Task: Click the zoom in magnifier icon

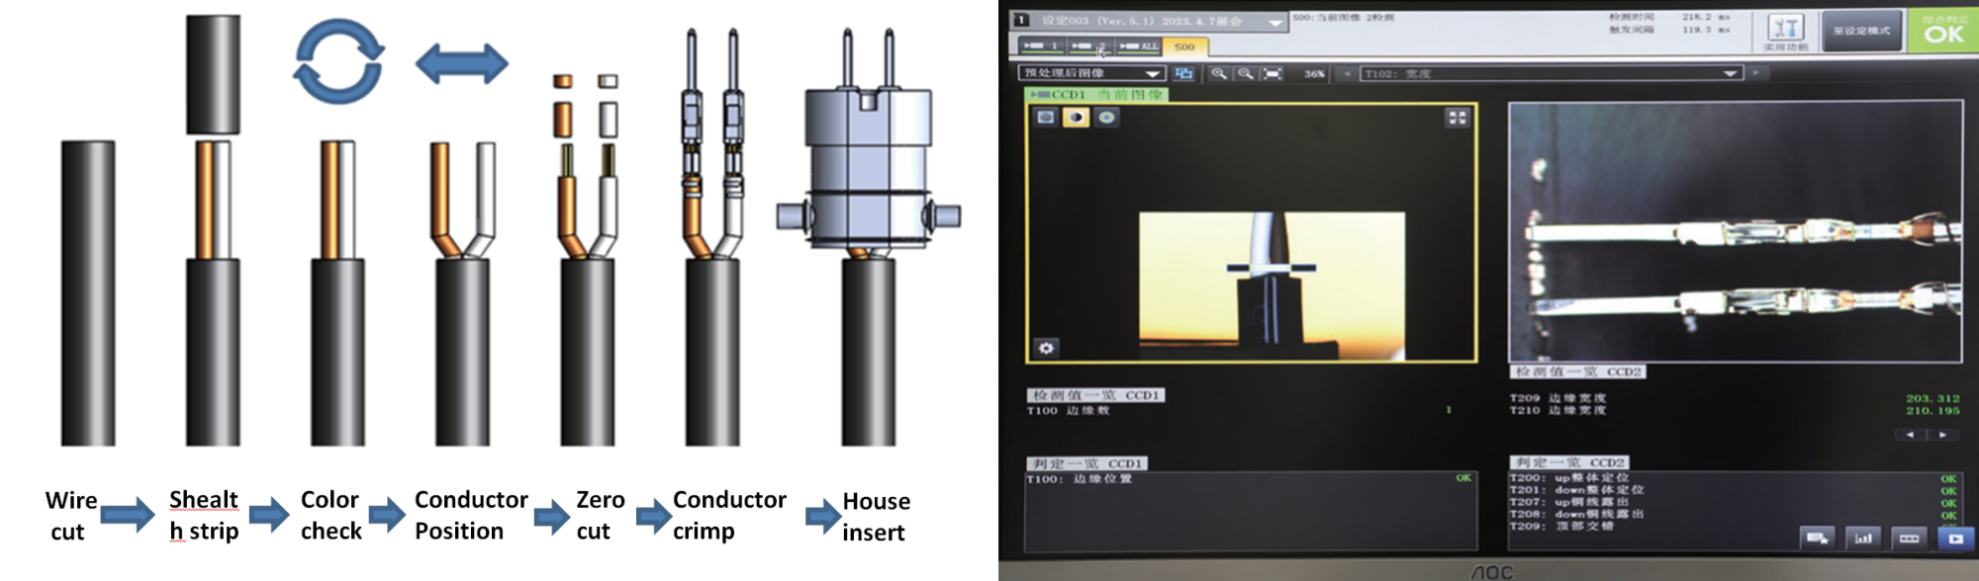Action: [1218, 73]
